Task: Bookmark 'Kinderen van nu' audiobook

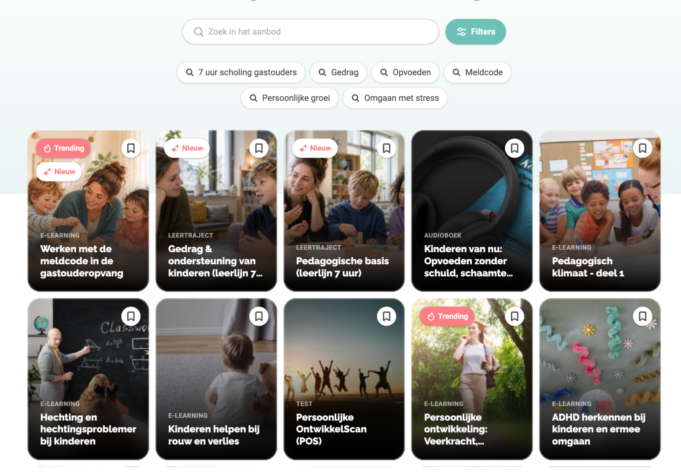Action: tap(515, 148)
